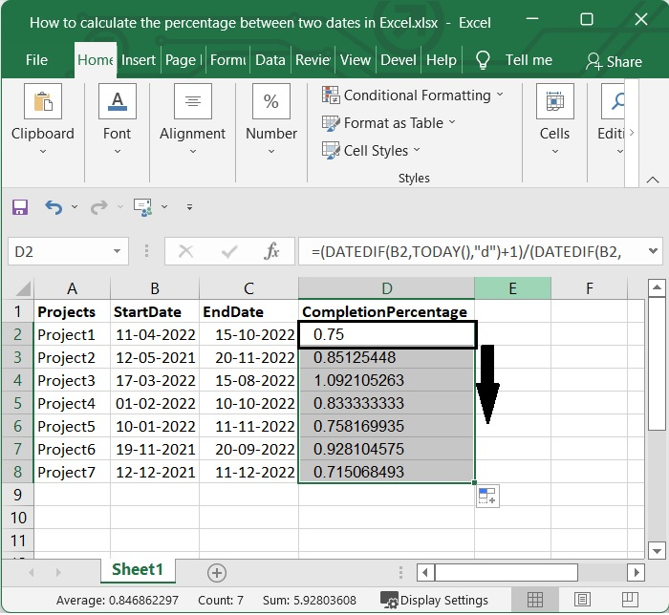Open Format as Table gallery
The height and width of the screenshot is (615, 669).
point(389,123)
